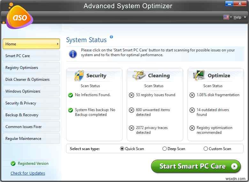Click the green Registered Version checkmark icon
249x182 pixels.
(x=13, y=163)
